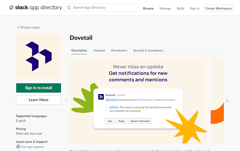240x151 pixels.
Task: Open the Security & Compliance tab
Action: pos(148,51)
